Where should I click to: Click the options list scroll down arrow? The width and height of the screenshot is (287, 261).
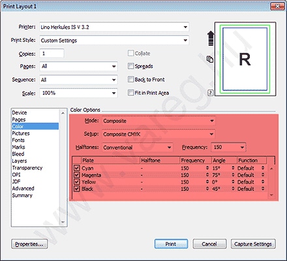(x=63, y=222)
